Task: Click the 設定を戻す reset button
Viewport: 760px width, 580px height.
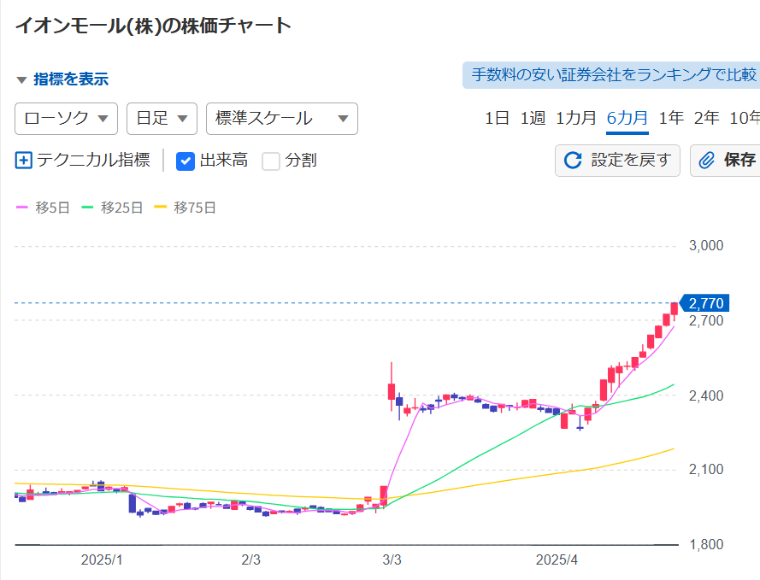Action: (x=617, y=161)
